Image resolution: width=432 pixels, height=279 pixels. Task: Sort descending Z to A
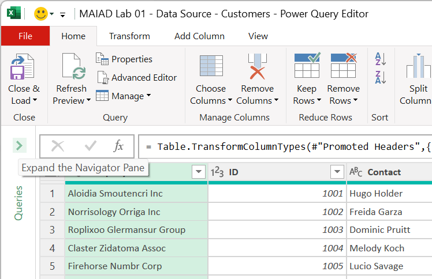[381, 77]
